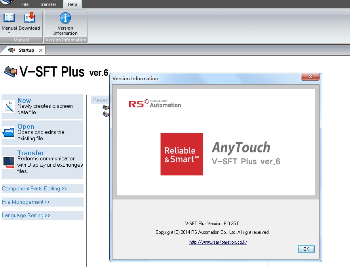Click the New screen data file icon
The width and height of the screenshot is (350, 267).
click(x=9, y=107)
